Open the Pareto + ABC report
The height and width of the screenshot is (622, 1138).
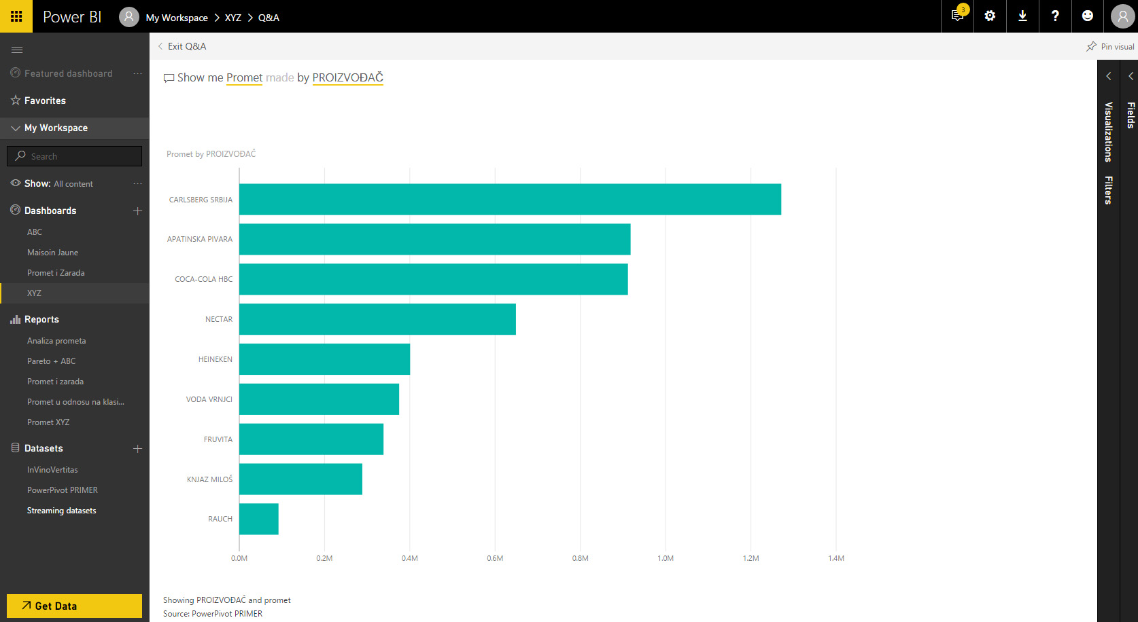pos(51,361)
